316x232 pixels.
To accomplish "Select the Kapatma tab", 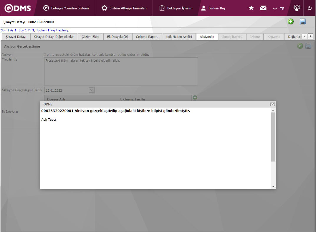I will coord(274,37).
